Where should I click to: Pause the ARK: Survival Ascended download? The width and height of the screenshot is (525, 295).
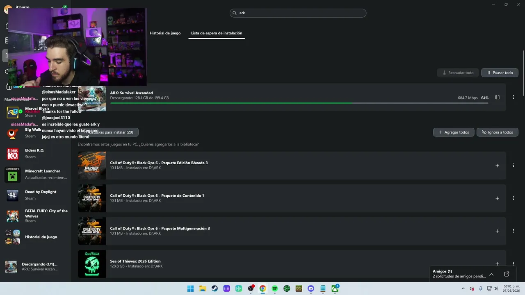coord(497,98)
